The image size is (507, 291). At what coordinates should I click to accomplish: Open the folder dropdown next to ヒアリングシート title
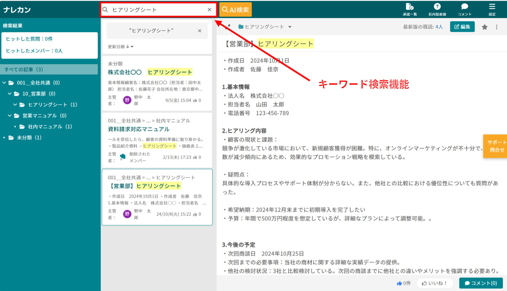[x=290, y=27]
